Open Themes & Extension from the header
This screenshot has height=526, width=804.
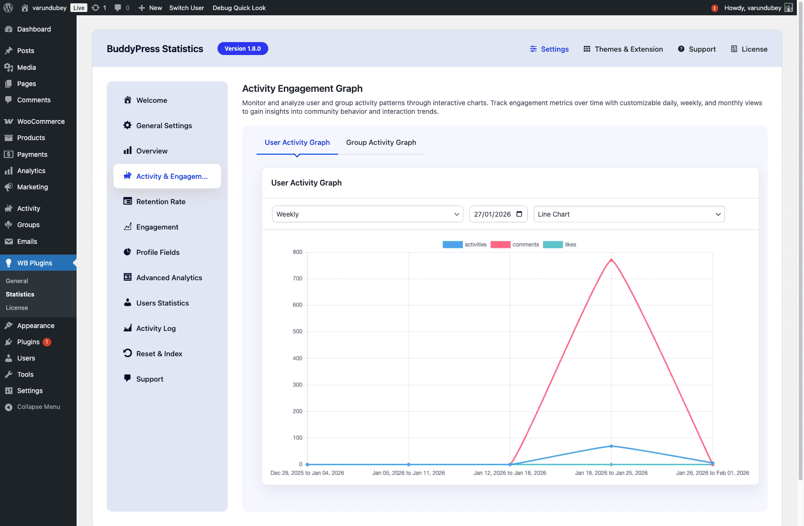point(623,49)
